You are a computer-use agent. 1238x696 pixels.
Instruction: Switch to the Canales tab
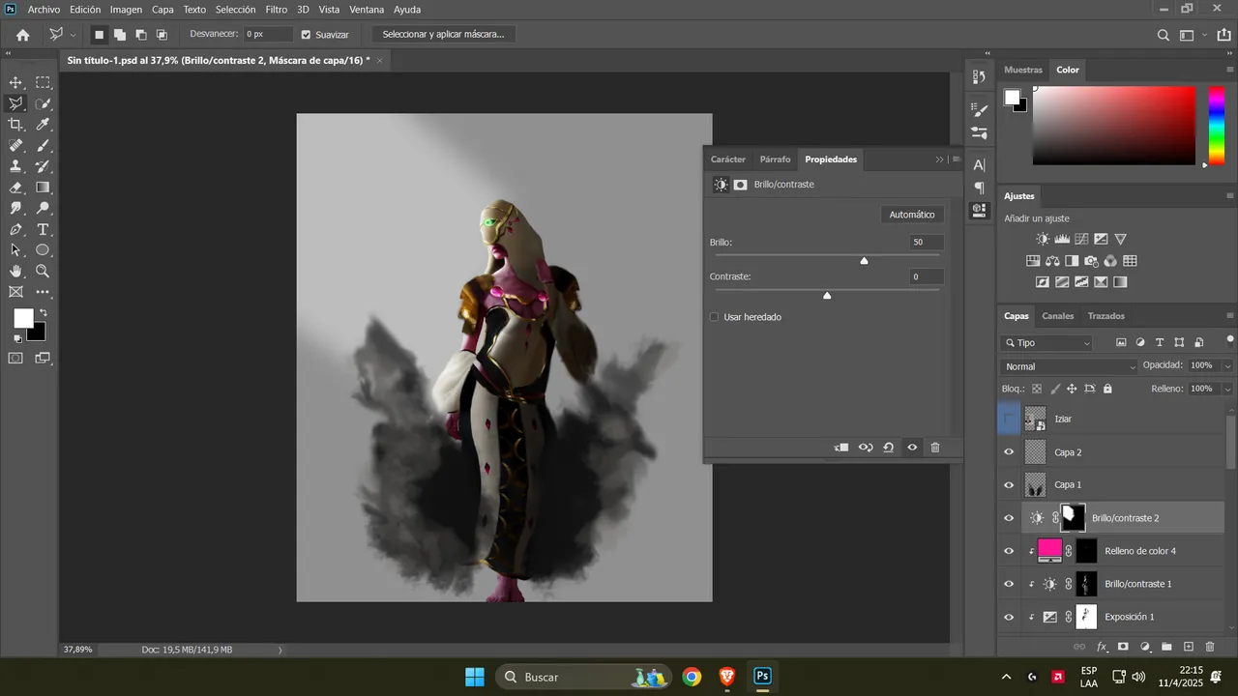click(1057, 316)
